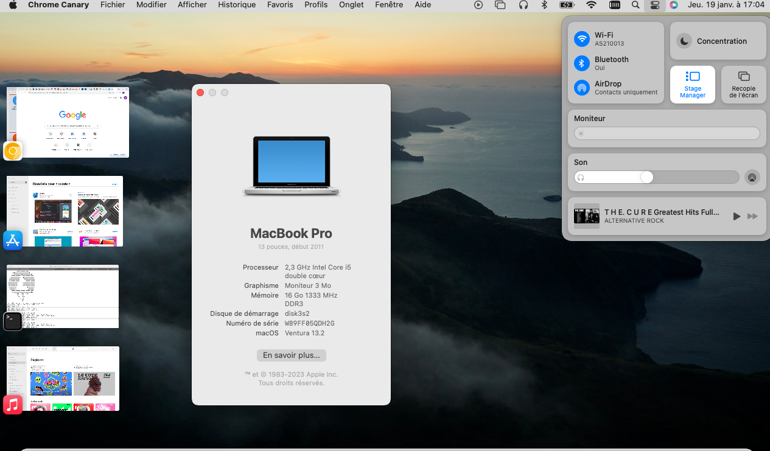Click the App Store blue app icon
Screen dimensions: 770x451
click(x=13, y=240)
